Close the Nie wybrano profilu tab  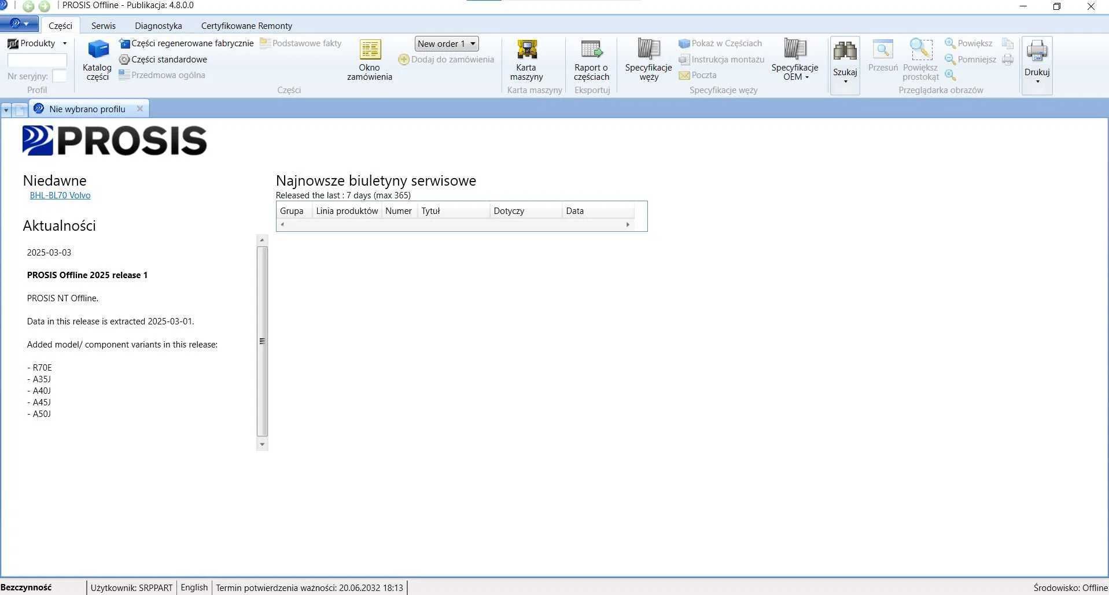(139, 109)
